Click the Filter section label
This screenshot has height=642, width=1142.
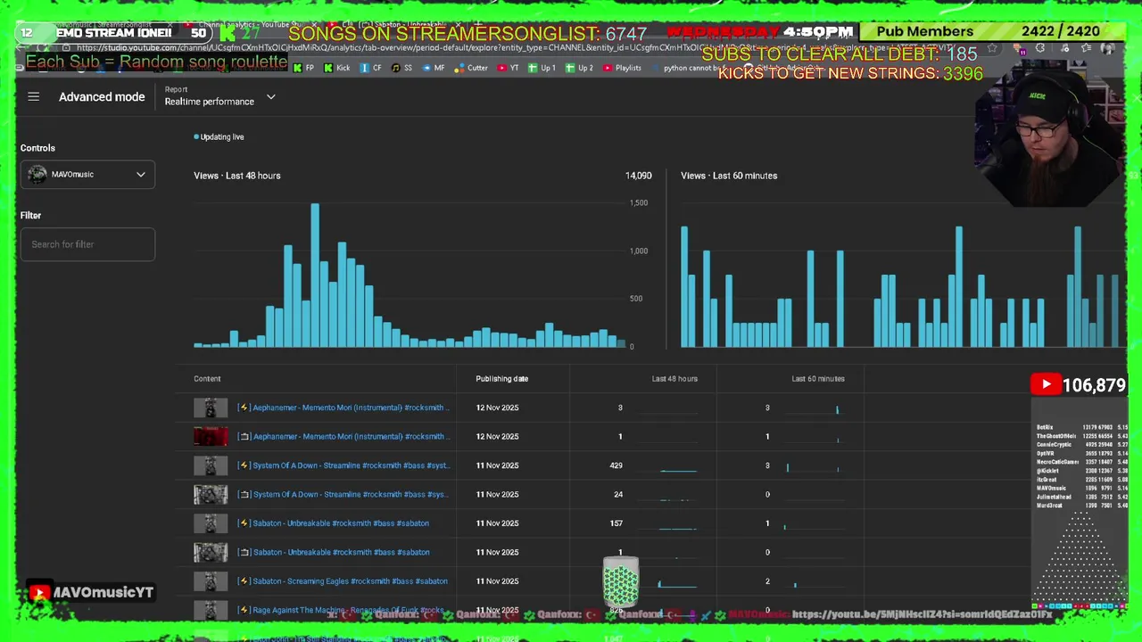coord(30,215)
